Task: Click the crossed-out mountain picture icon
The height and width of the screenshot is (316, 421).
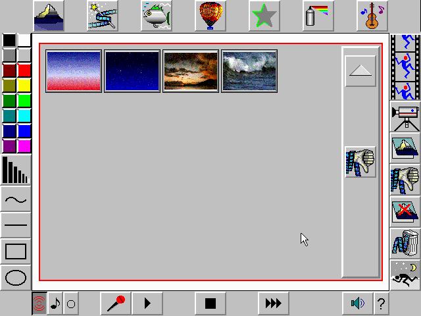Action: pos(405,212)
